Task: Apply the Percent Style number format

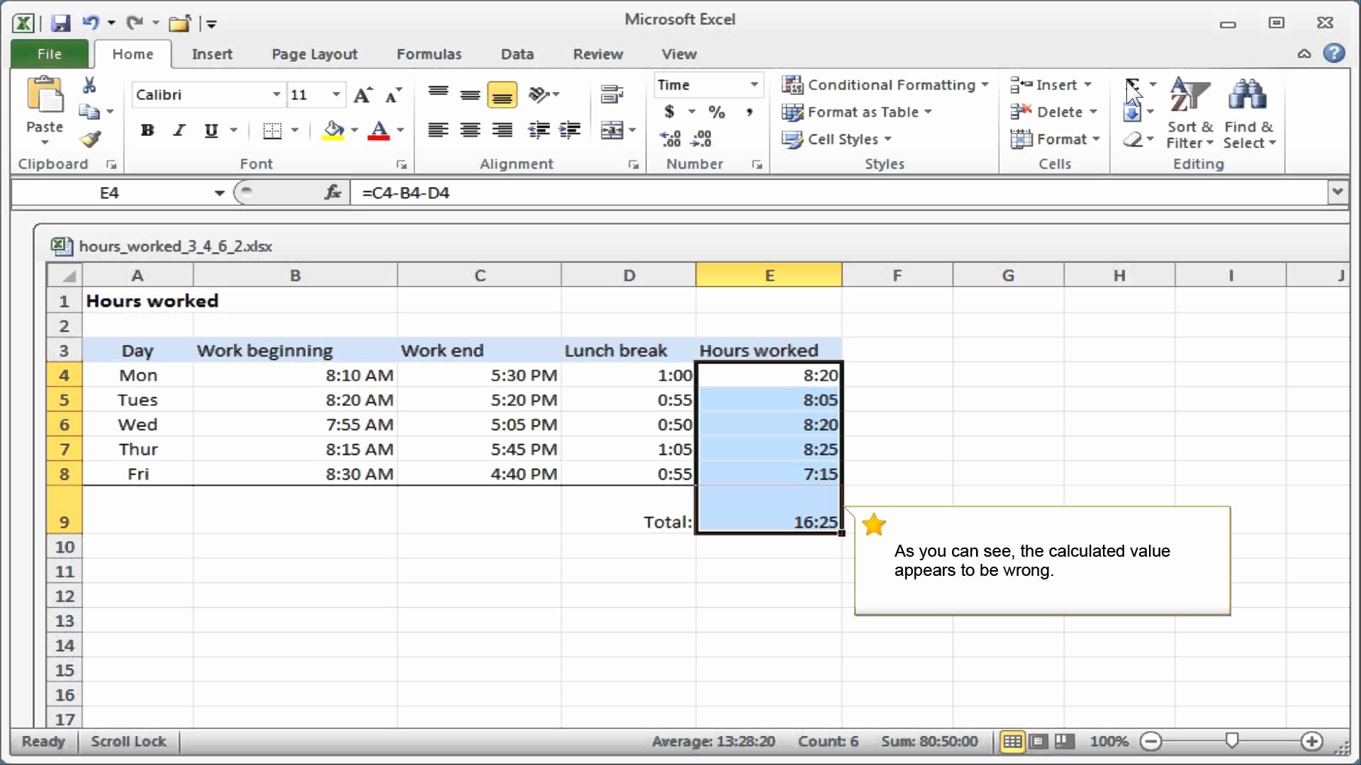Action: pos(717,112)
